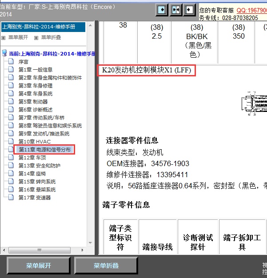267x278 pixels.
Task: Click the 端子类型标识符 column header
Action: [x=120, y=238]
